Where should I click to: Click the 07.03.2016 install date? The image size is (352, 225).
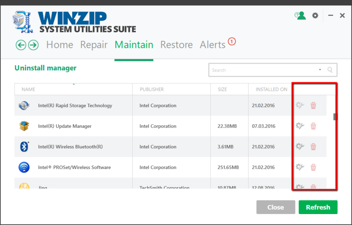(x=263, y=126)
